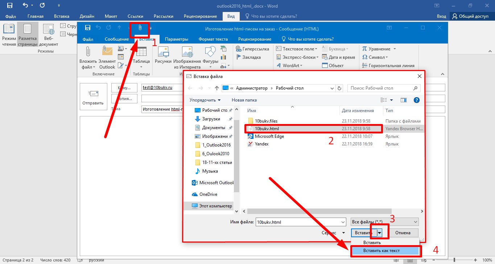Open the file type filter dropdown

click(x=384, y=222)
